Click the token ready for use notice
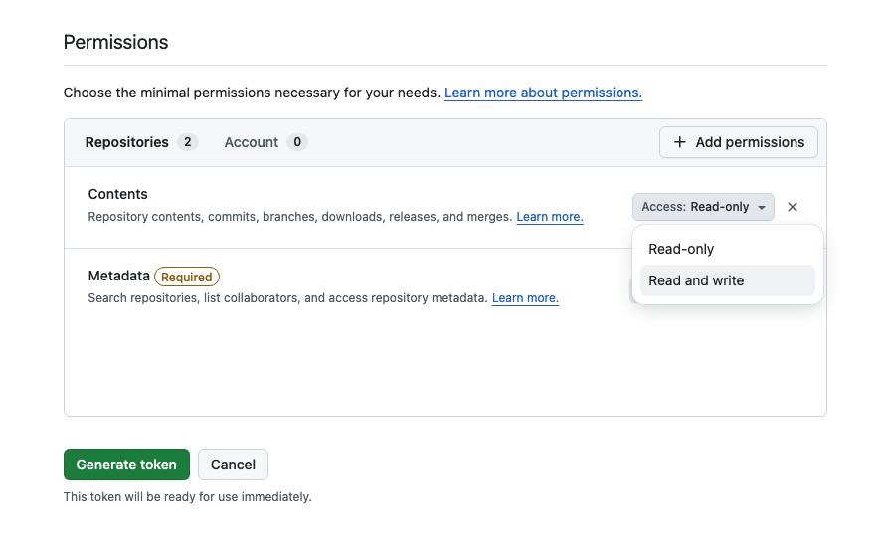This screenshot has width=884, height=558. 187,496
